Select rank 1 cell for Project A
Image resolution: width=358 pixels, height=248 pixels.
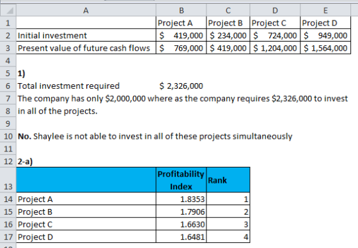[228, 199]
